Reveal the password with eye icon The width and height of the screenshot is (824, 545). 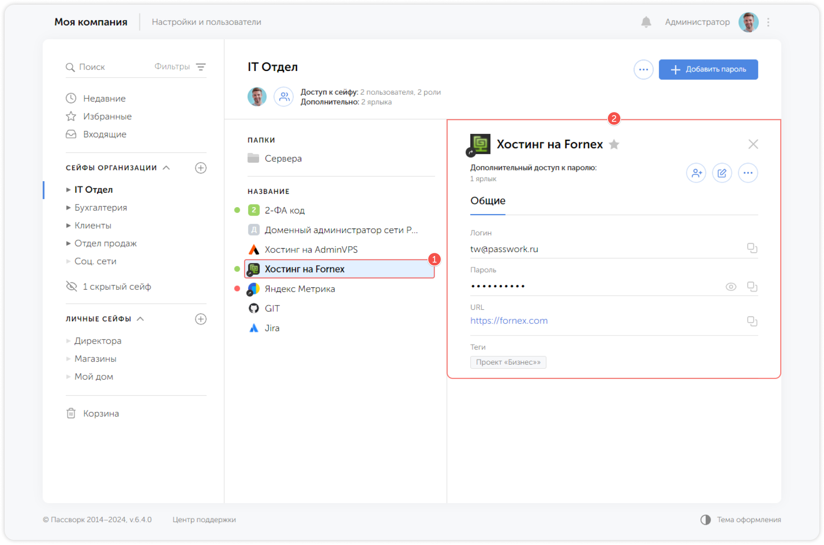pyautogui.click(x=731, y=287)
